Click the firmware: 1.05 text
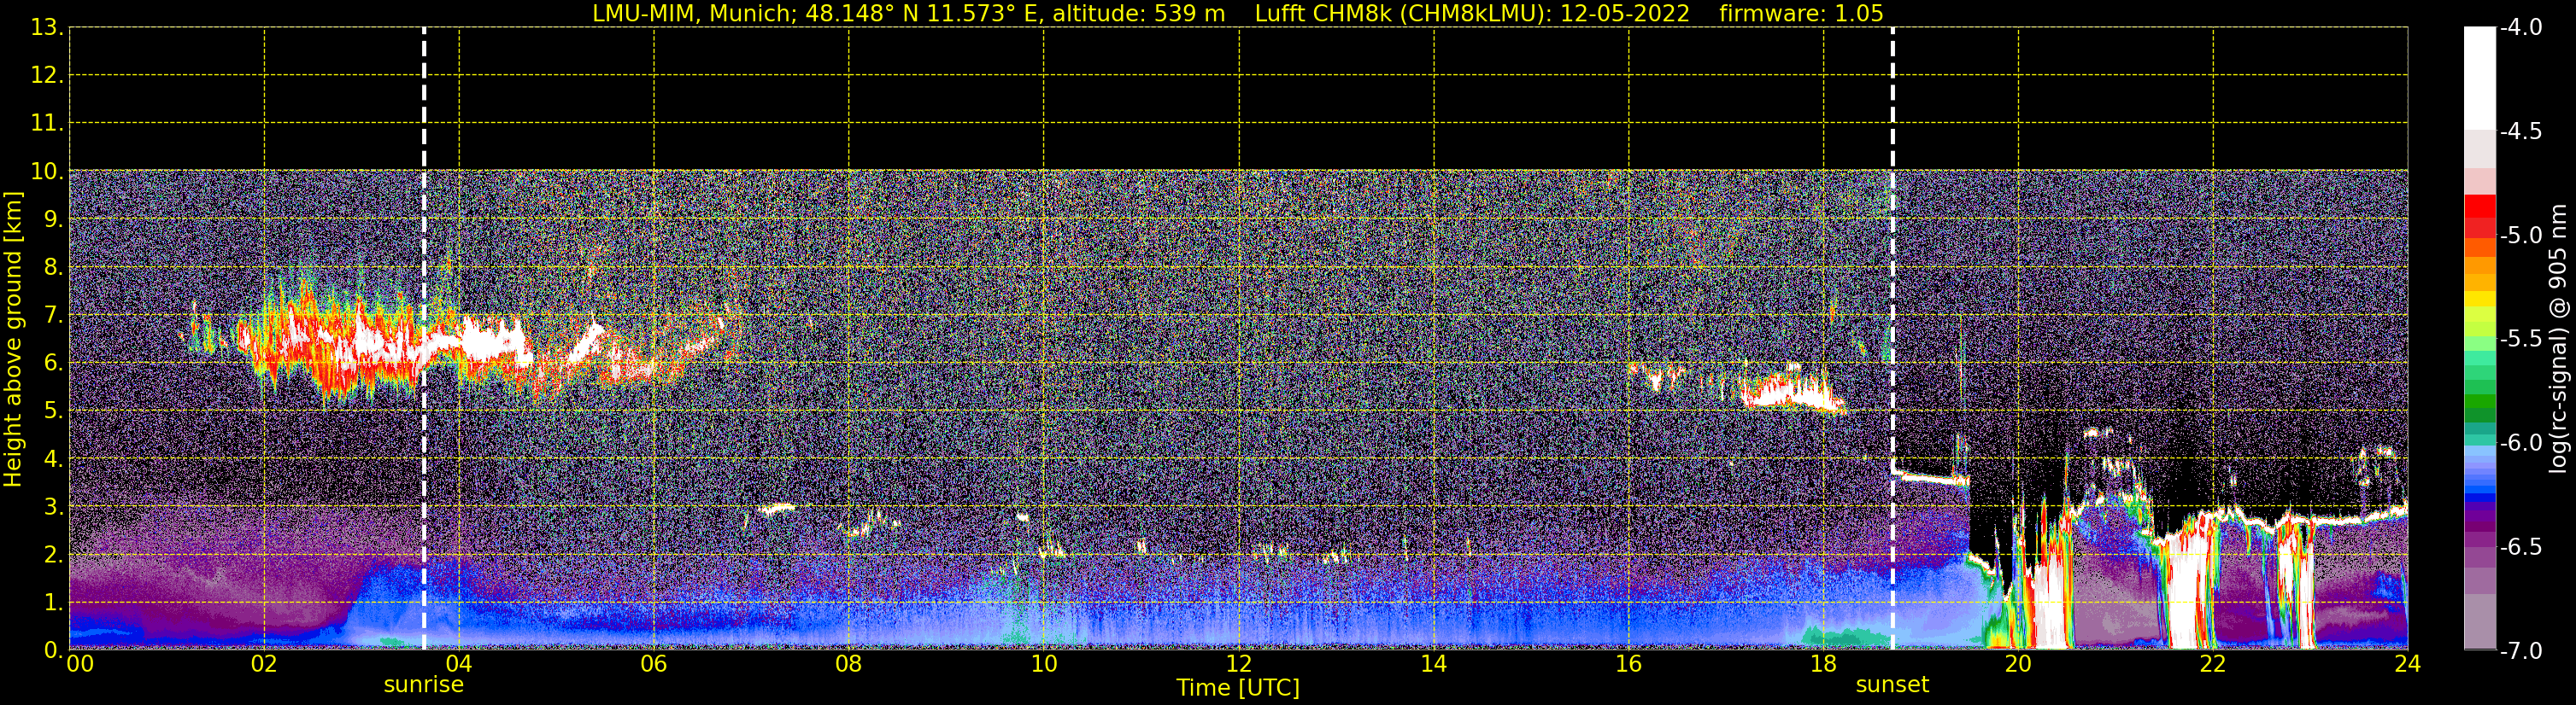 pyautogui.click(x=1801, y=14)
